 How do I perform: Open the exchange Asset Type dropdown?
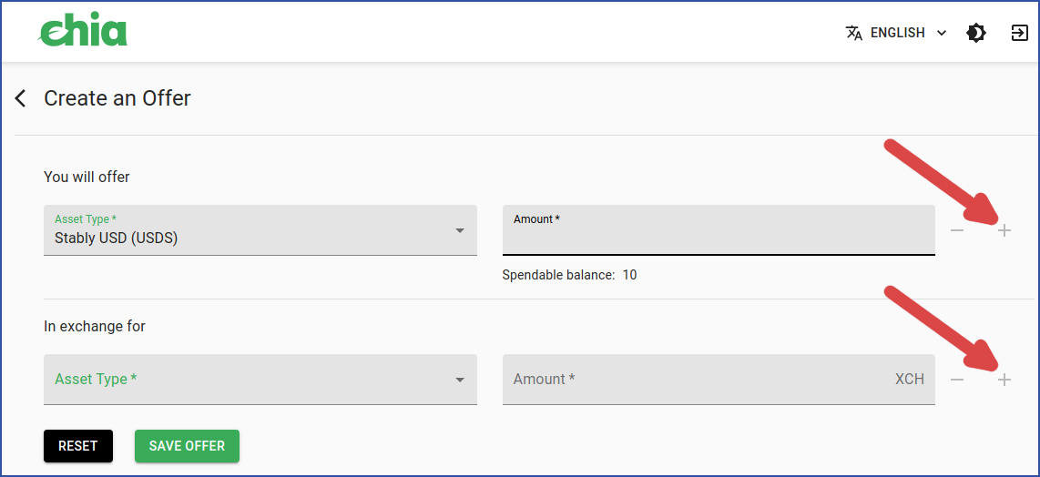pos(260,380)
